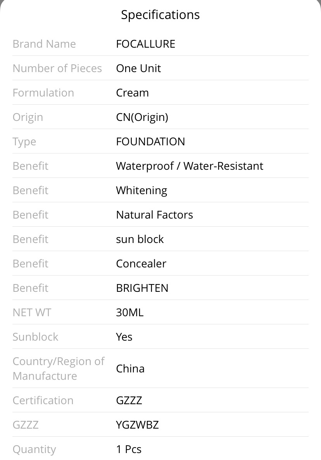321x460 pixels.
Task: Tap the 1 Pcs quantity value
Action: [129, 449]
